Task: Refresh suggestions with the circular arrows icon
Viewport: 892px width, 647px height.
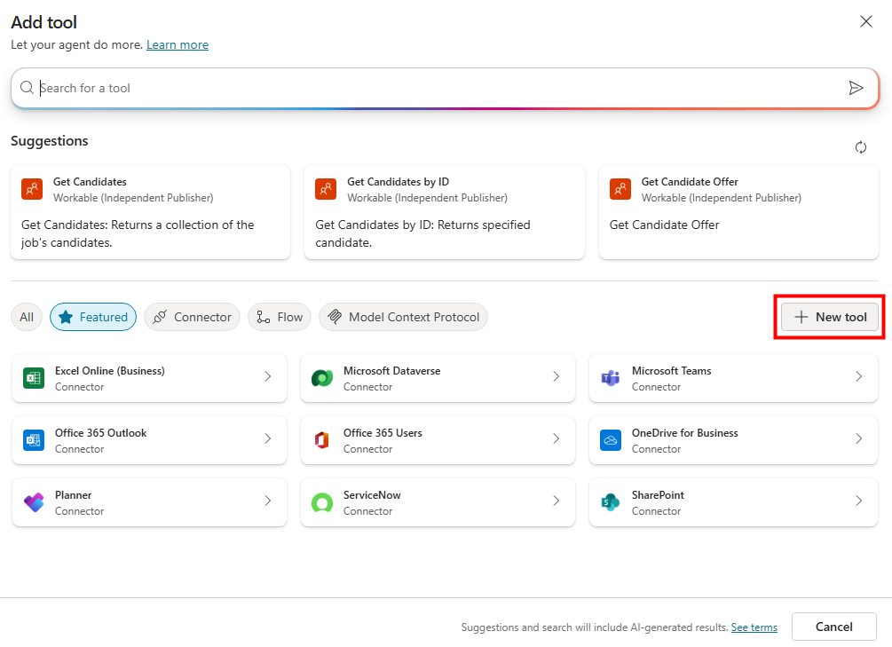Action: click(x=860, y=147)
